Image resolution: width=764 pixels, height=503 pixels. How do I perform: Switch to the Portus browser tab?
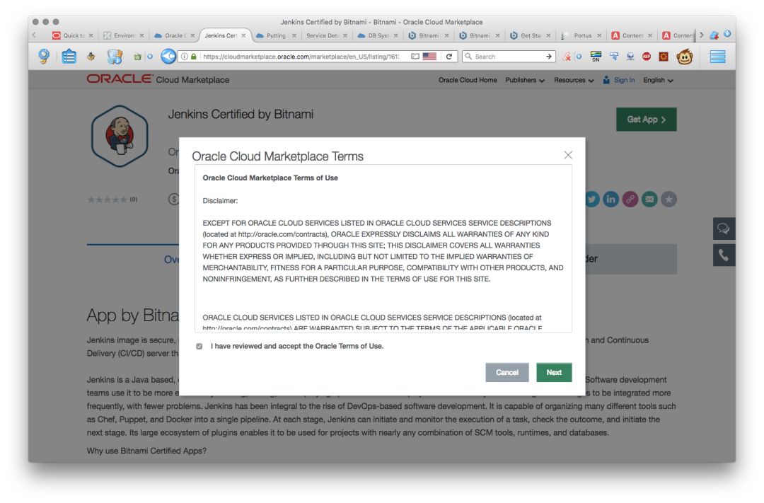click(581, 35)
